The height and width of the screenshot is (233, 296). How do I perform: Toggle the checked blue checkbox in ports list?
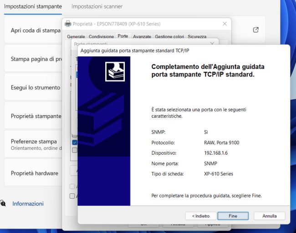coord(75,142)
